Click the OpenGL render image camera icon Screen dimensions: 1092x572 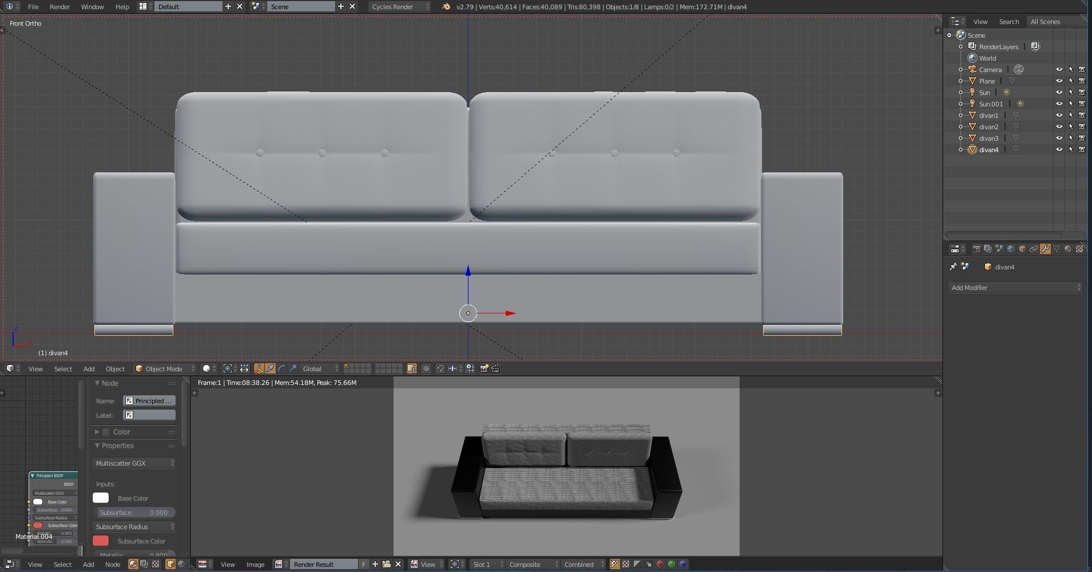tap(484, 369)
